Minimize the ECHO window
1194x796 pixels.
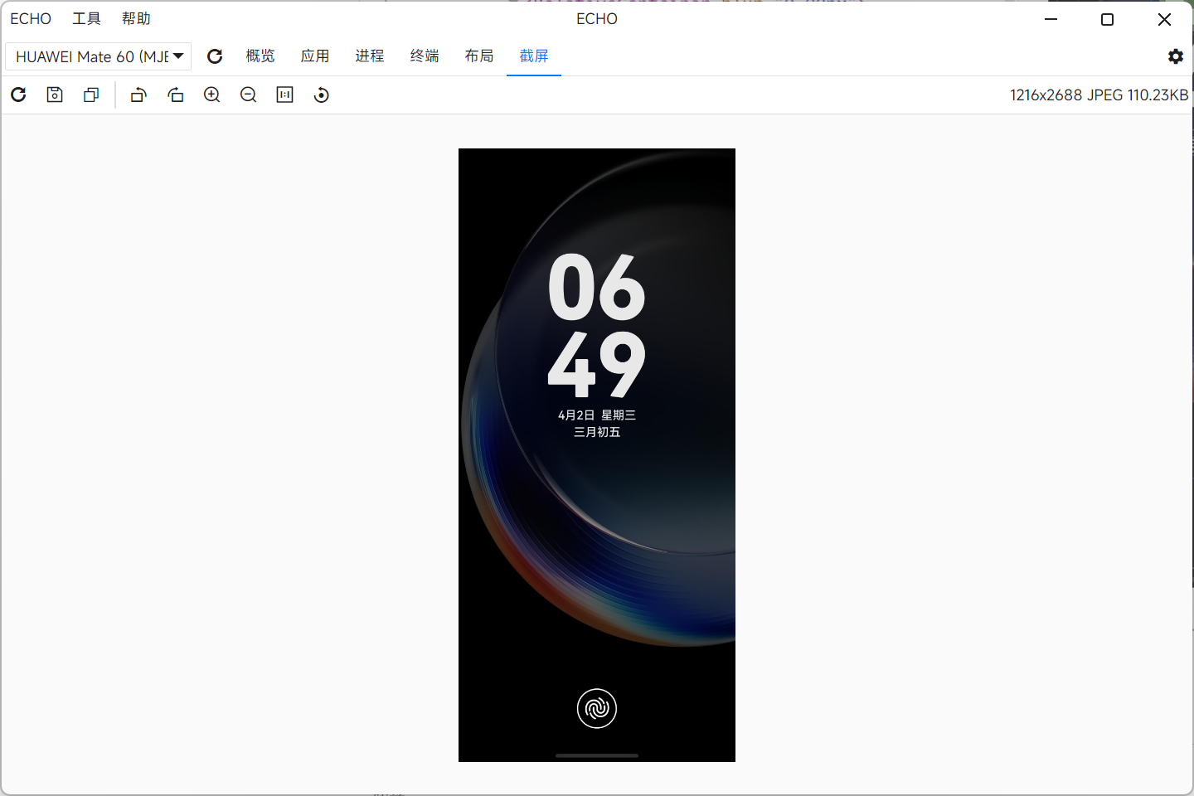pos(1051,19)
